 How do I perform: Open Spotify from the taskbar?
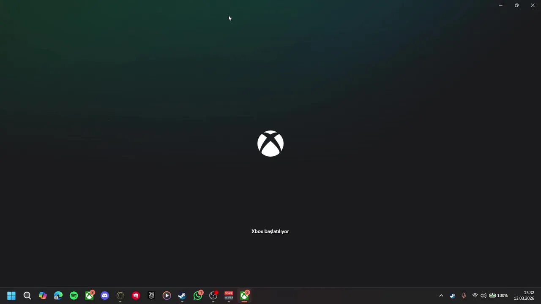[74, 296]
